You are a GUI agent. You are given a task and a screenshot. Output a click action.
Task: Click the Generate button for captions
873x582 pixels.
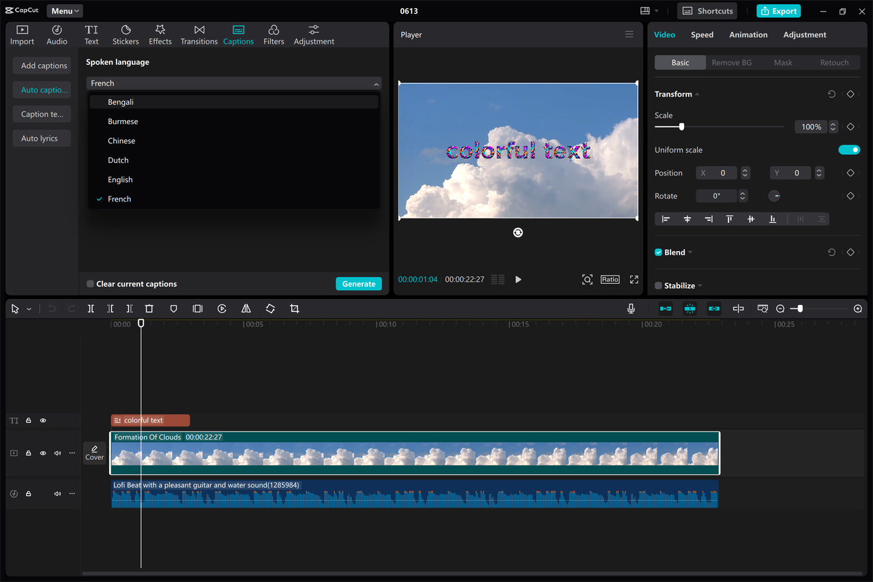[359, 283]
